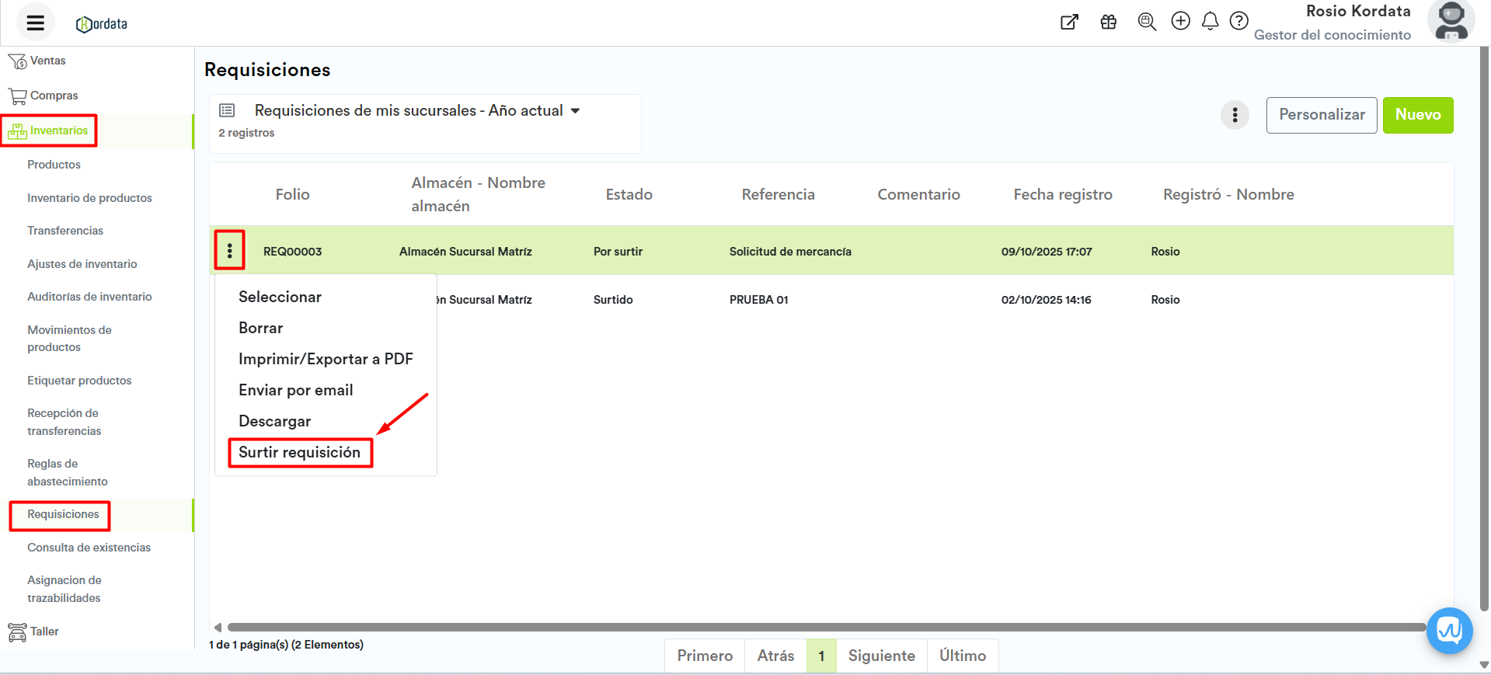Screen dimensions: 1491x675
Task: Click the green Nuevo button
Action: 1417,115
